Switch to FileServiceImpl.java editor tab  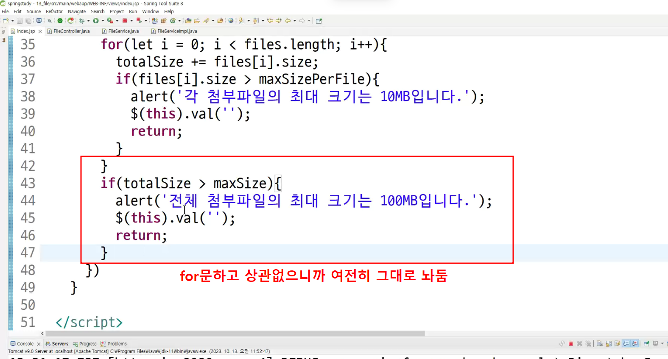[174, 31]
